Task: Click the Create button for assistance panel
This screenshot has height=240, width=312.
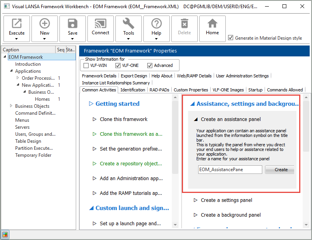Action: [280, 170]
